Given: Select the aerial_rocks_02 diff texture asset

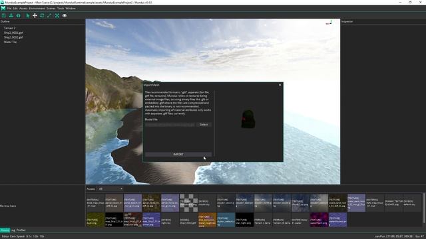Looking at the screenshot, I should 151,202.
